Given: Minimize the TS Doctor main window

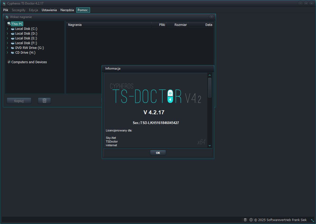Looking at the screenshot, I should 300,3.
